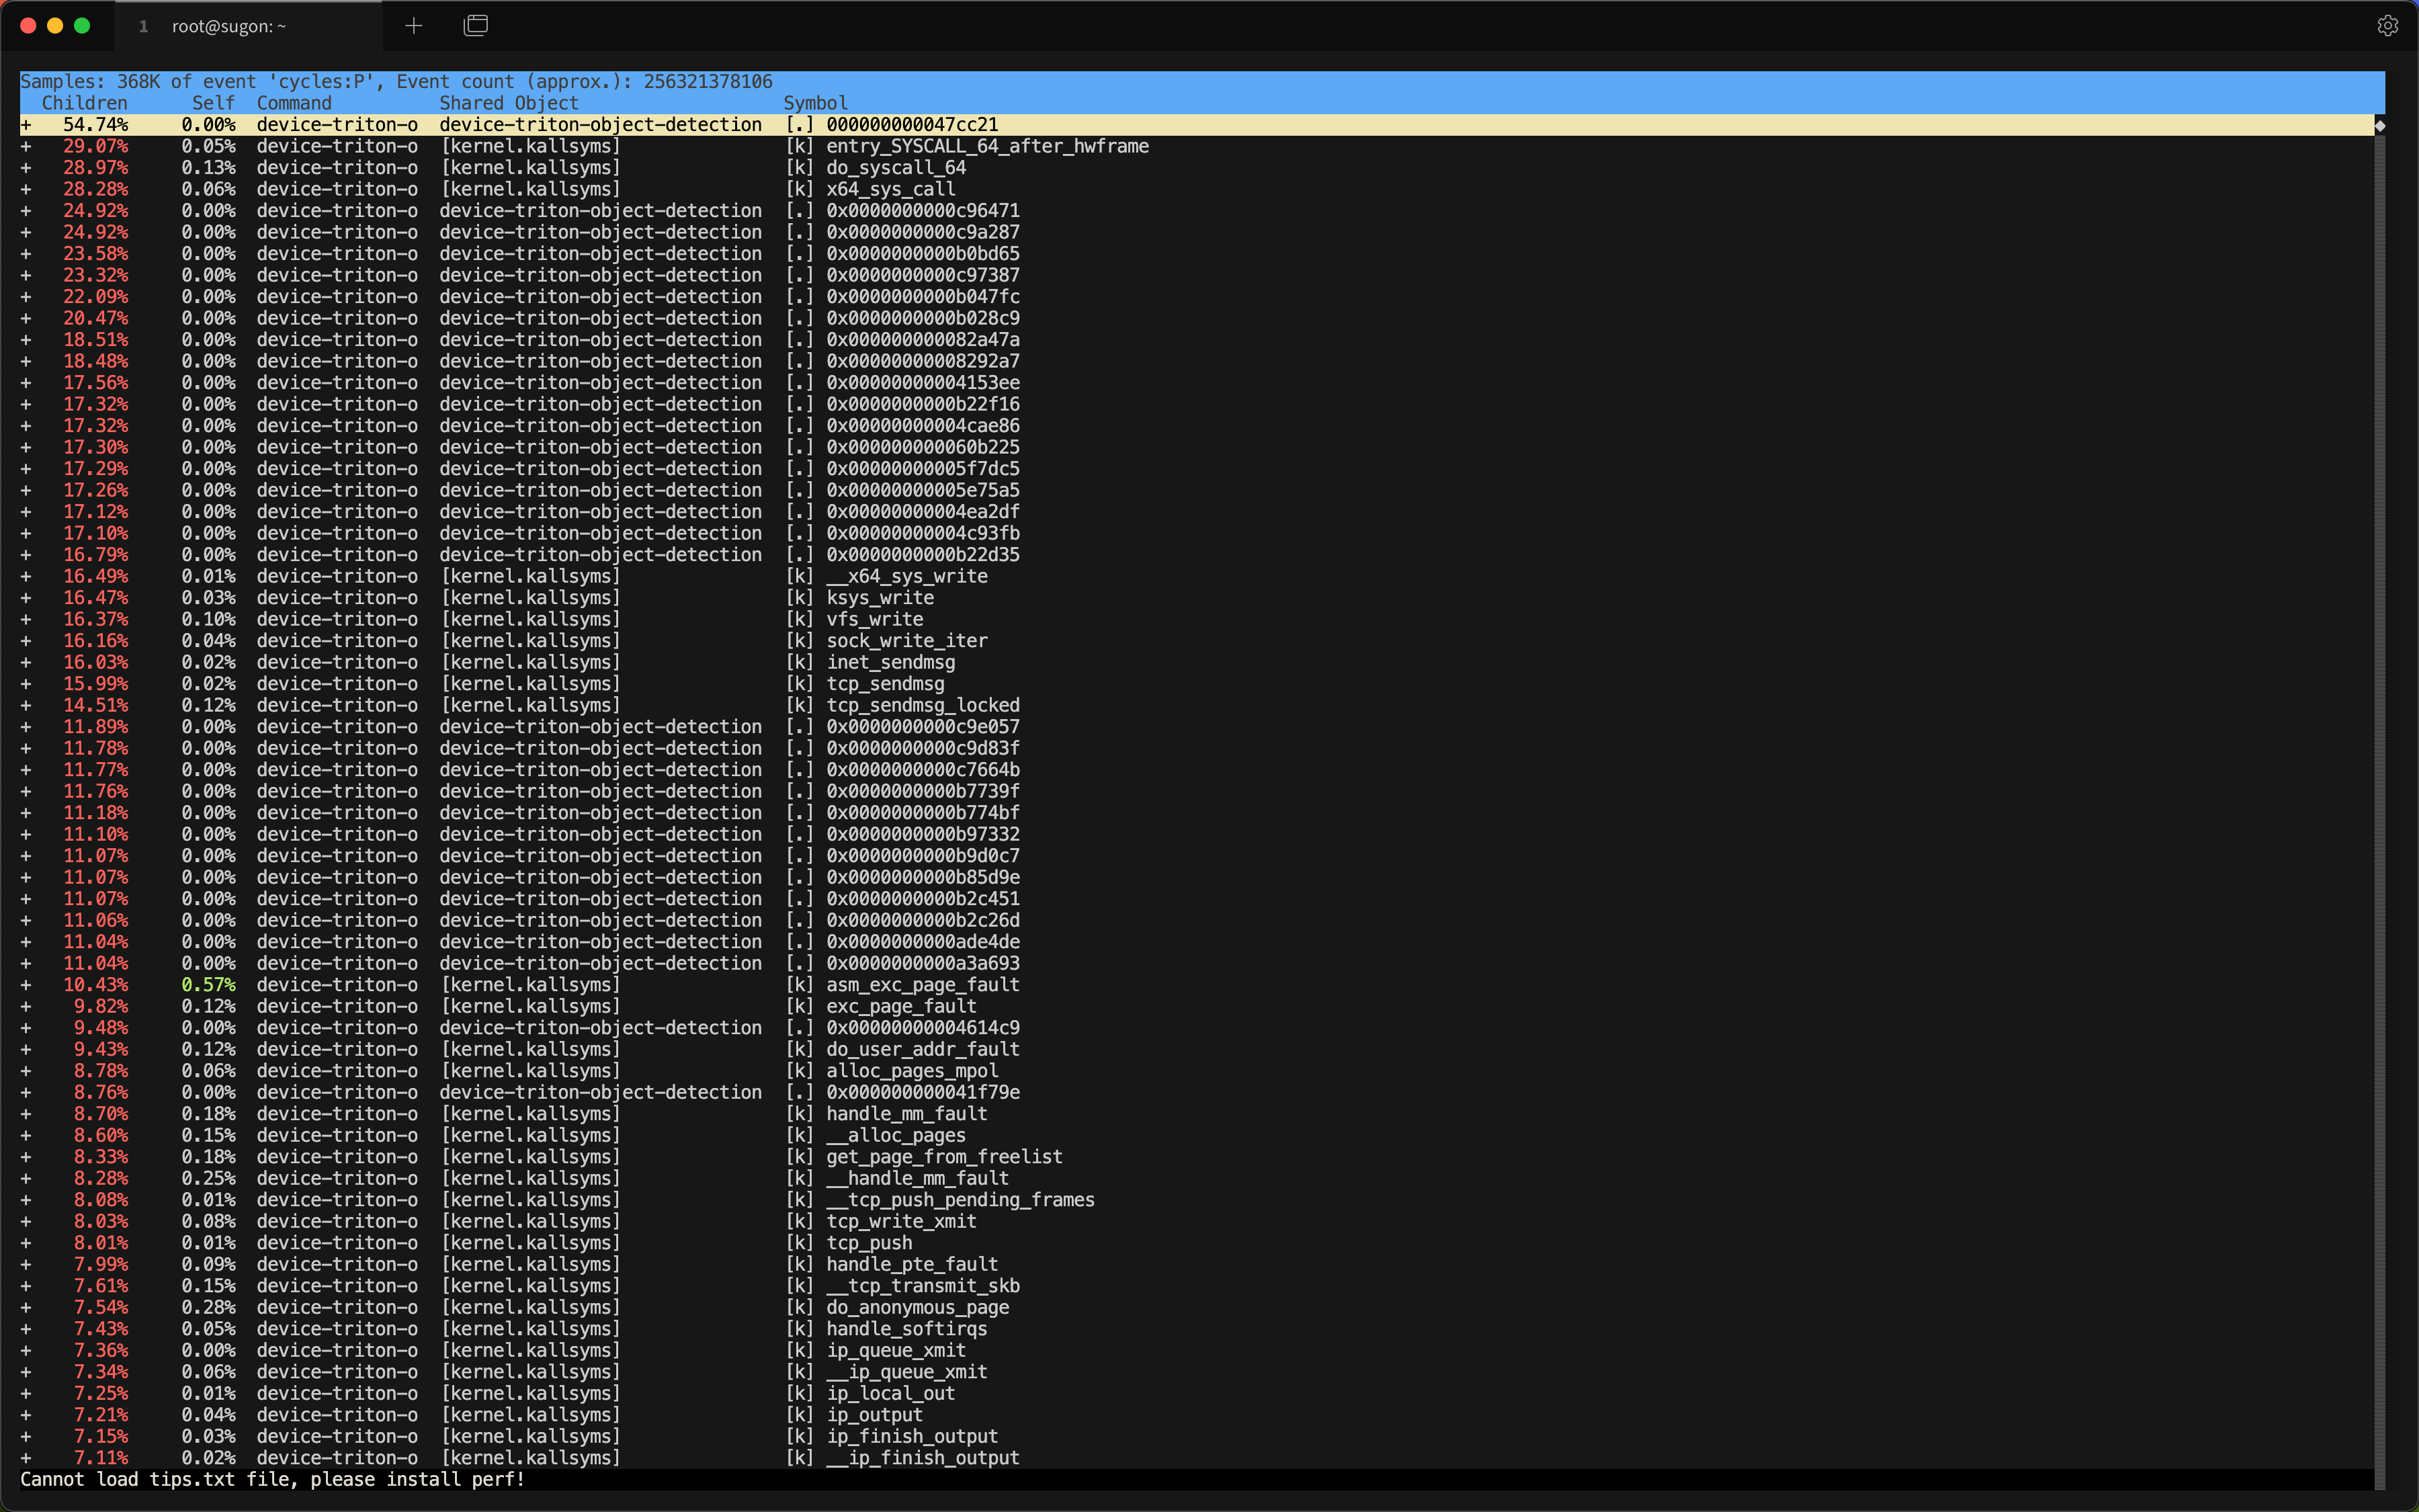Click the Symbol column header

[814, 103]
